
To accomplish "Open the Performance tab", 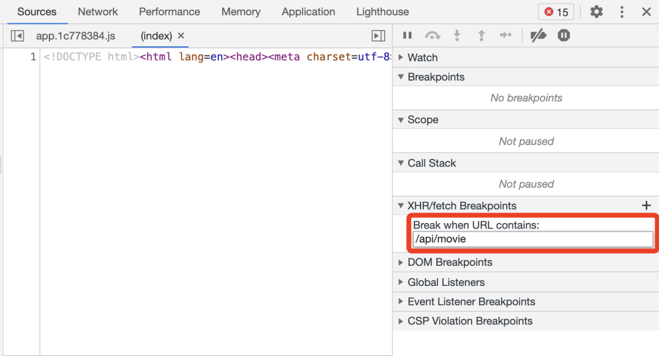I will pos(170,12).
